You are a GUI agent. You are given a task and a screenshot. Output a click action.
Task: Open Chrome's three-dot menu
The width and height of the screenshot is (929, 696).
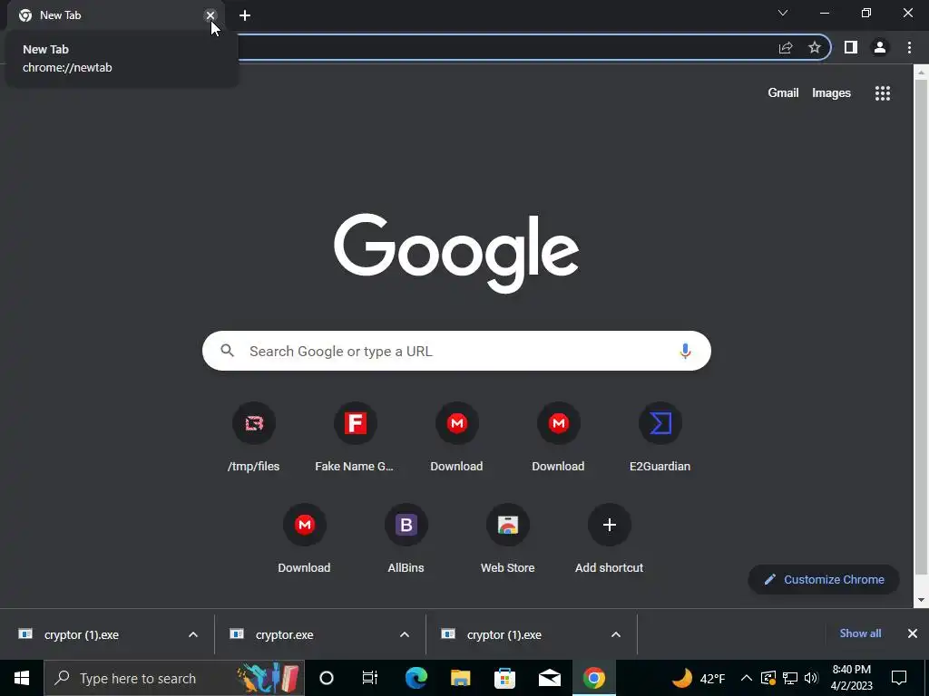(909, 47)
